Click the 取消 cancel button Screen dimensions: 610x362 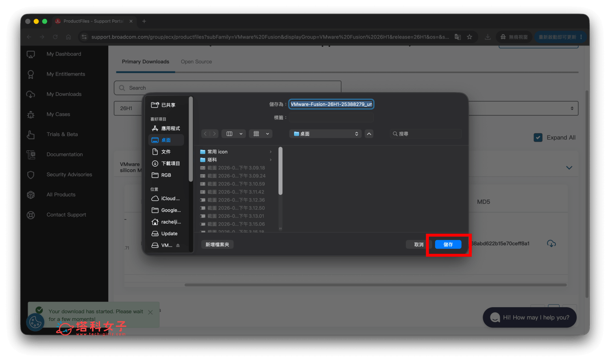coord(419,245)
